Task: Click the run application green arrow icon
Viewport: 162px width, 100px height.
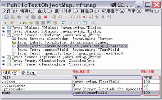Action: (64, 23)
